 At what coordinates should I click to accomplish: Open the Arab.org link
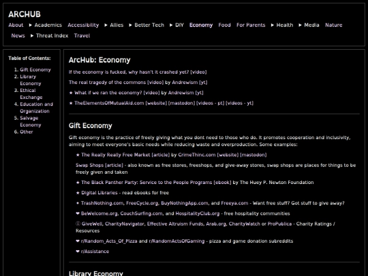[x=216, y=224]
